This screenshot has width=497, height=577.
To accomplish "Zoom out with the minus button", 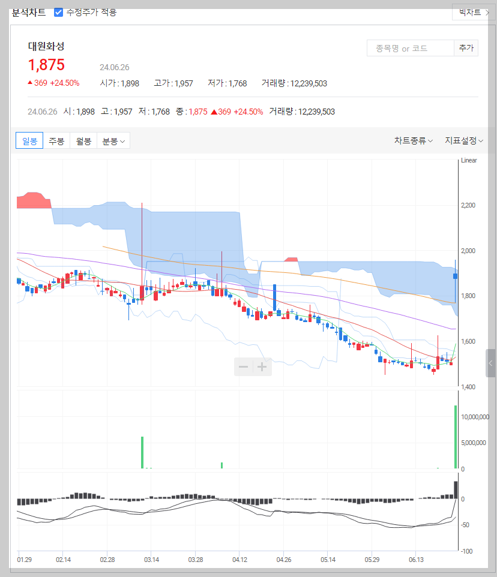I will tap(243, 366).
